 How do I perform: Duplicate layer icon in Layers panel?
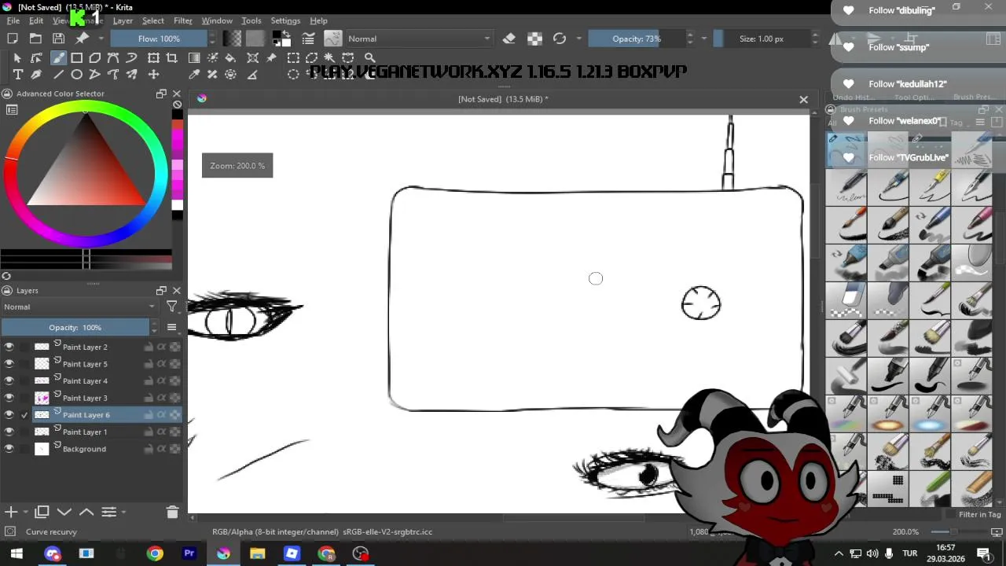tap(42, 512)
